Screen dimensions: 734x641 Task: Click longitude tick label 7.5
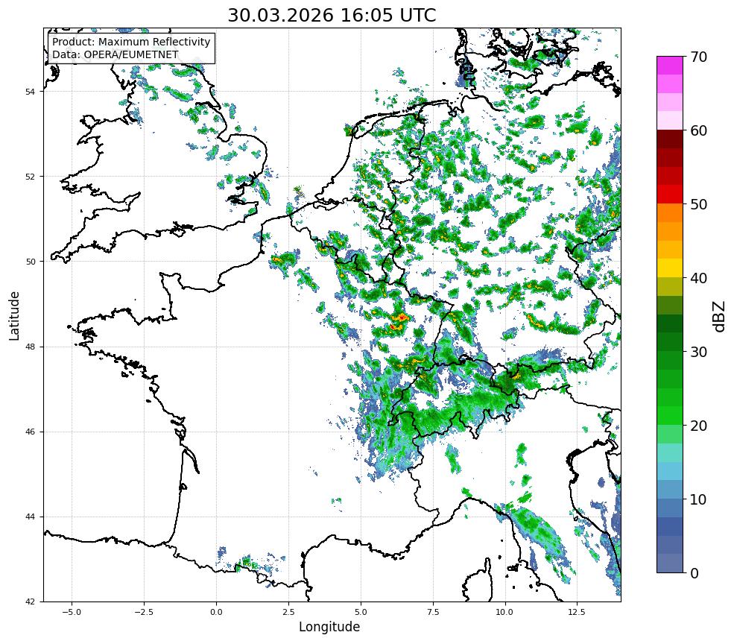pyautogui.click(x=433, y=612)
